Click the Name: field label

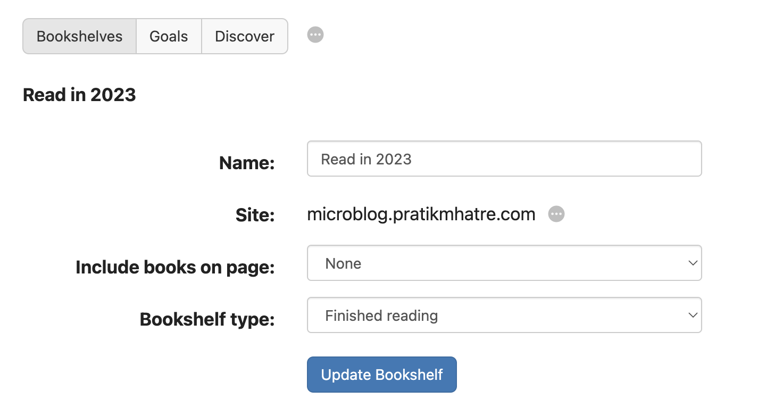tap(247, 163)
